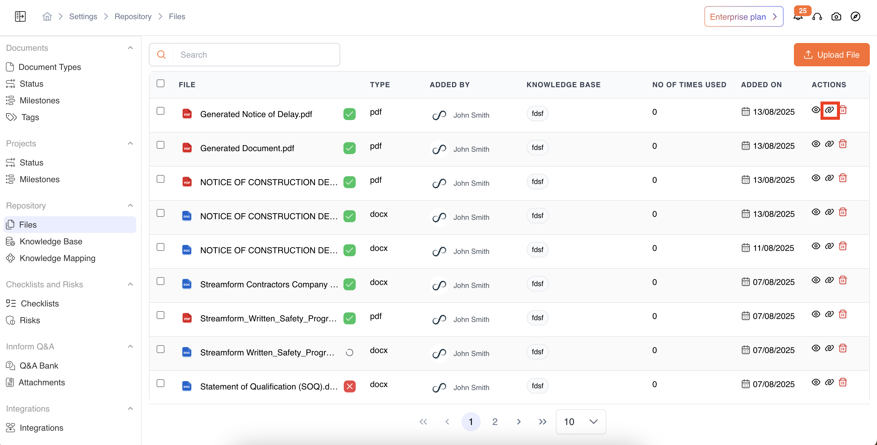Screen dimensions: 877x445
Task: Open the notifications bell icon
Action: coord(798,17)
